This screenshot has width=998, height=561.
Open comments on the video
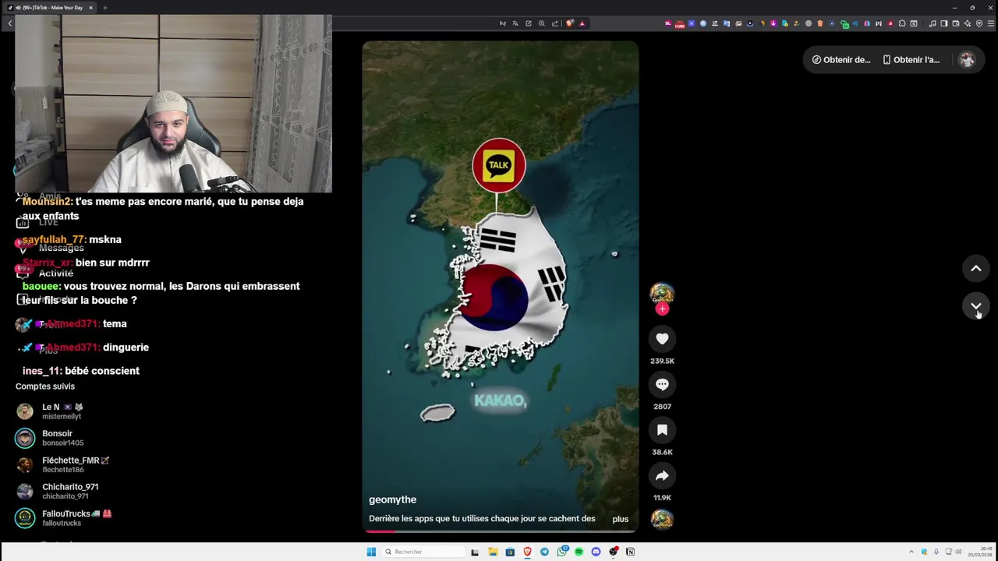(662, 384)
